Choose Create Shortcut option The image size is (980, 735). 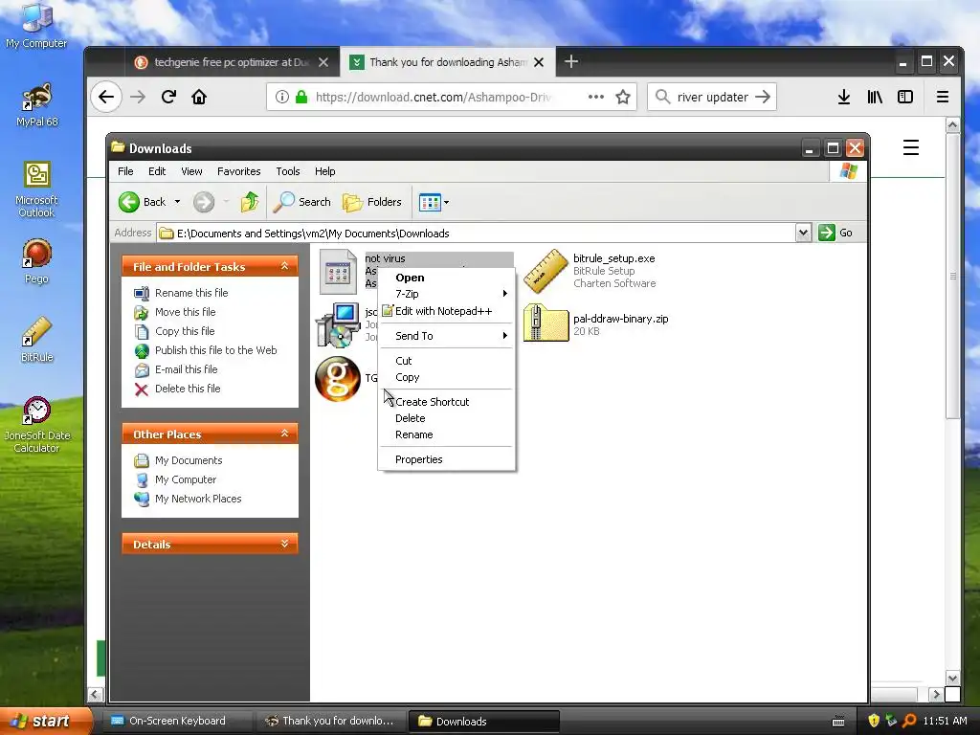[446, 402]
